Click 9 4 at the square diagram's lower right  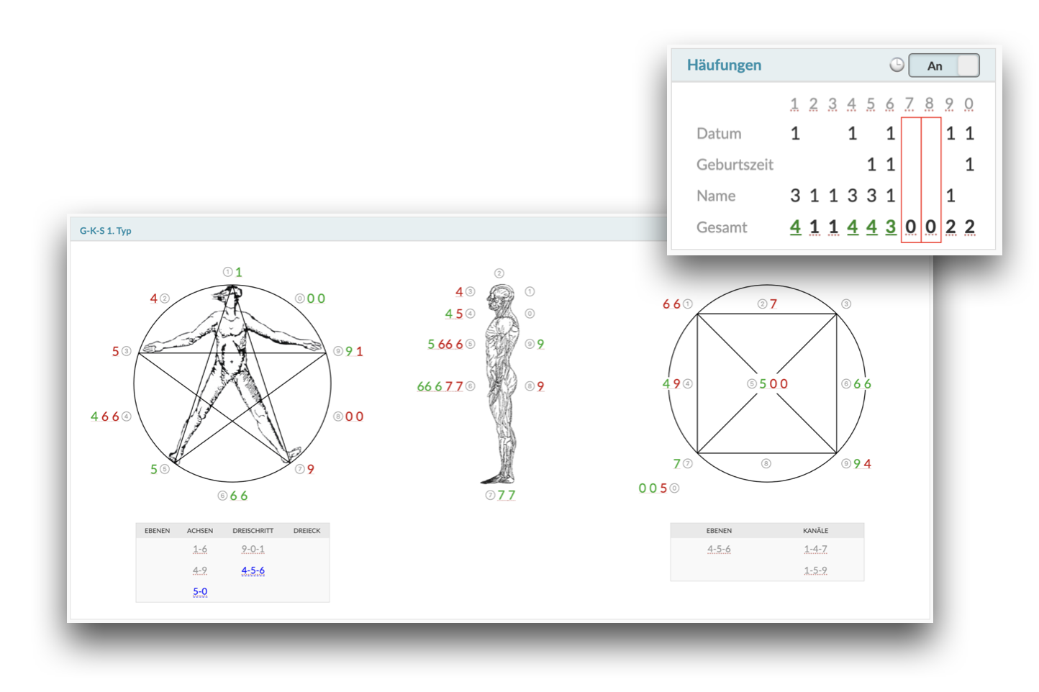click(x=862, y=464)
